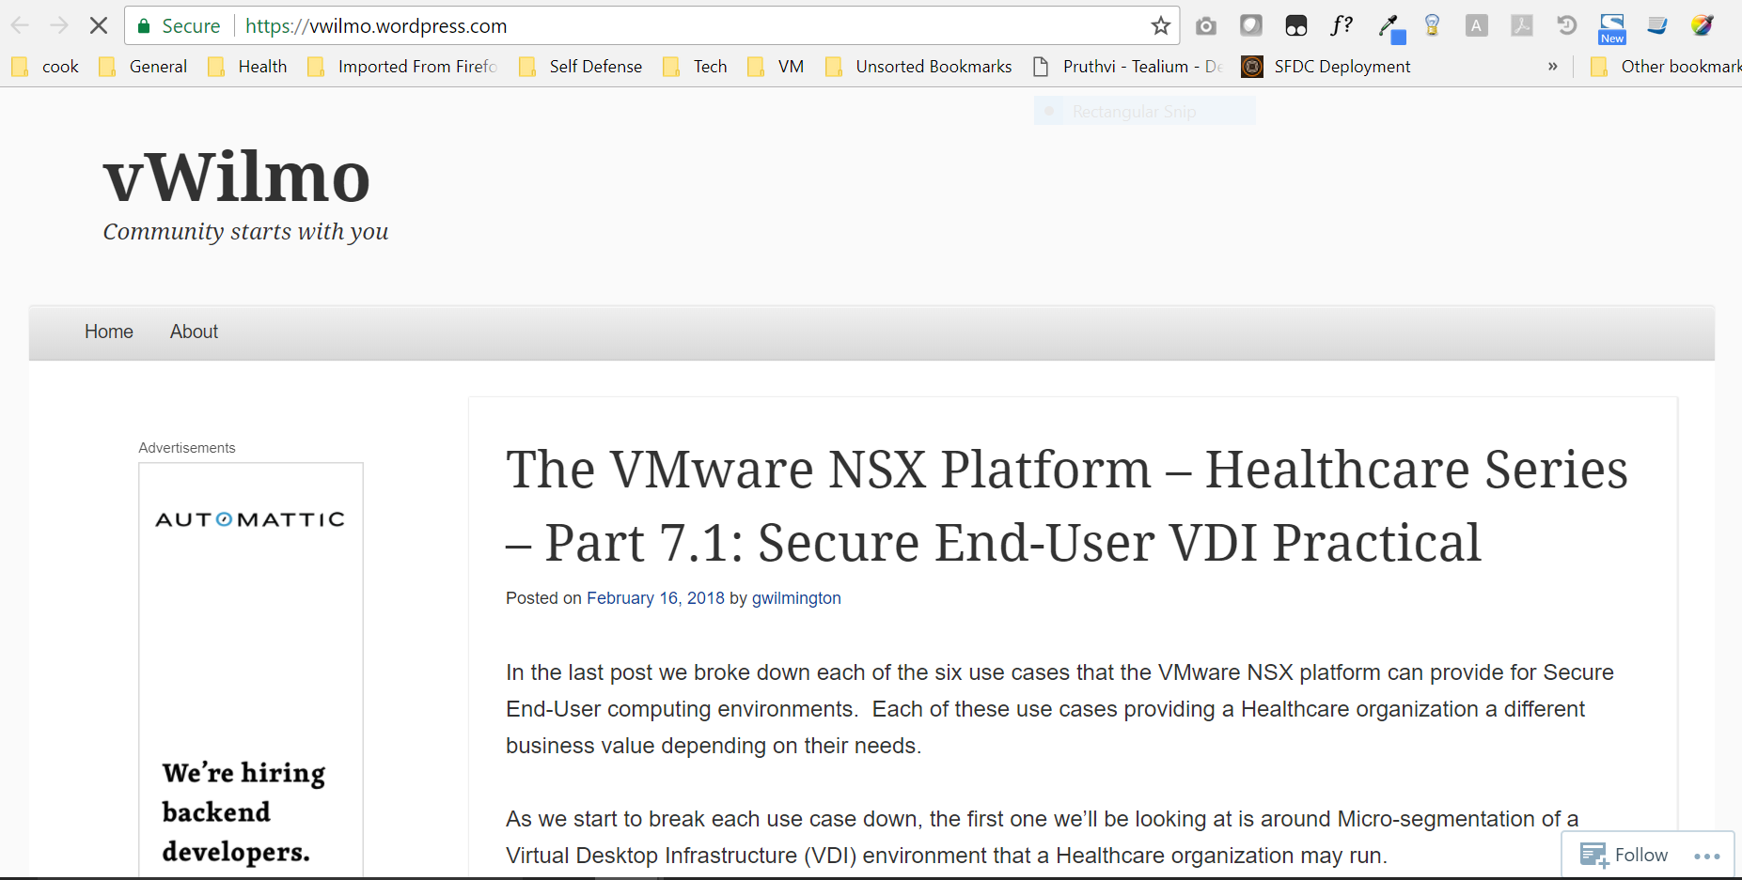This screenshot has height=880, width=1742.
Task: Open the eyedropper color picker extension
Action: point(1391,28)
